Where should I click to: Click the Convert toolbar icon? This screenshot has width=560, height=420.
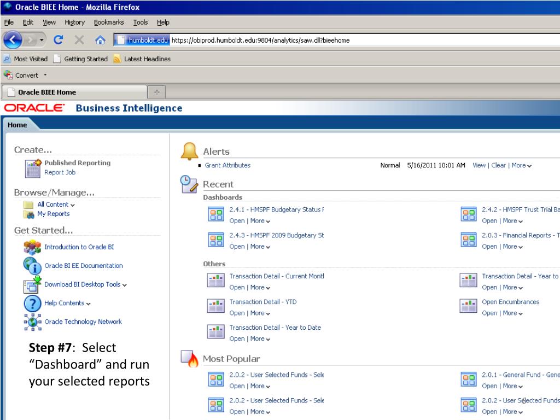pos(8,75)
